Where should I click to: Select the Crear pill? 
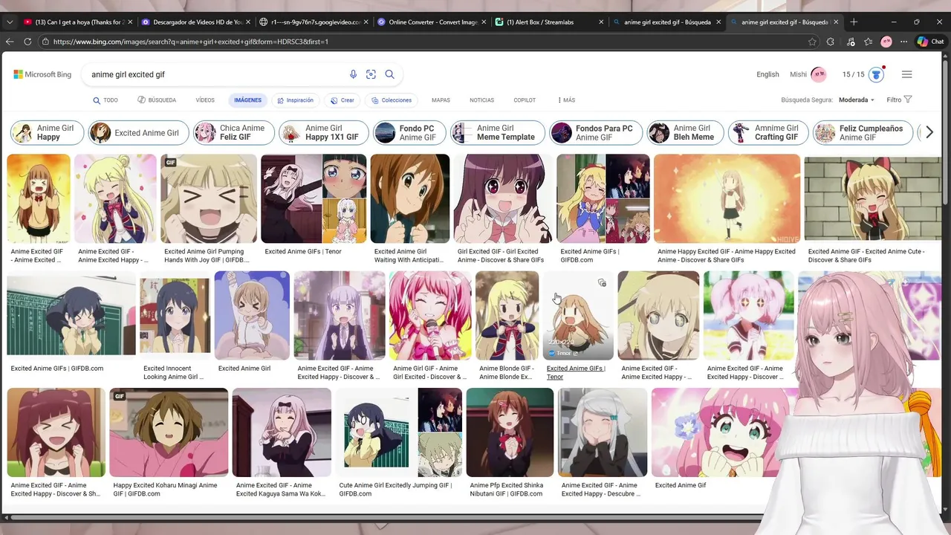pyautogui.click(x=343, y=100)
